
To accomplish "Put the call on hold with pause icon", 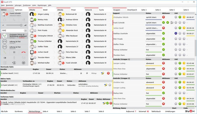I will click(14, 52).
